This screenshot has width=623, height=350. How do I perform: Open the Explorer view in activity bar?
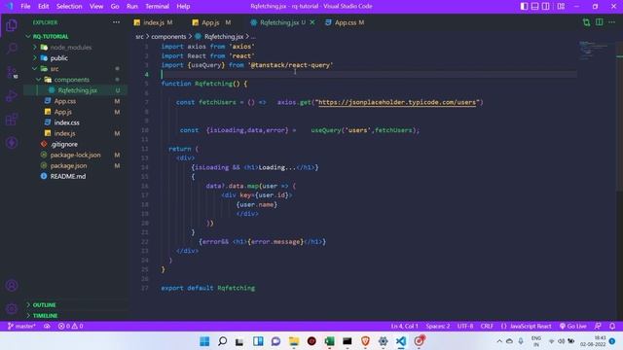(12, 25)
